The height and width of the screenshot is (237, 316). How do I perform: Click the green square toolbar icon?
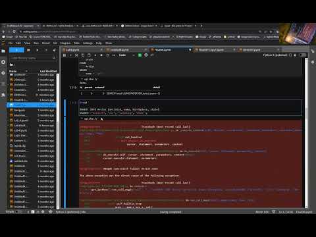[140, 55]
